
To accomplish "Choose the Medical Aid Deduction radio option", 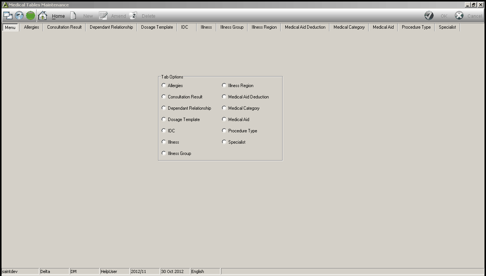I will pyautogui.click(x=224, y=97).
